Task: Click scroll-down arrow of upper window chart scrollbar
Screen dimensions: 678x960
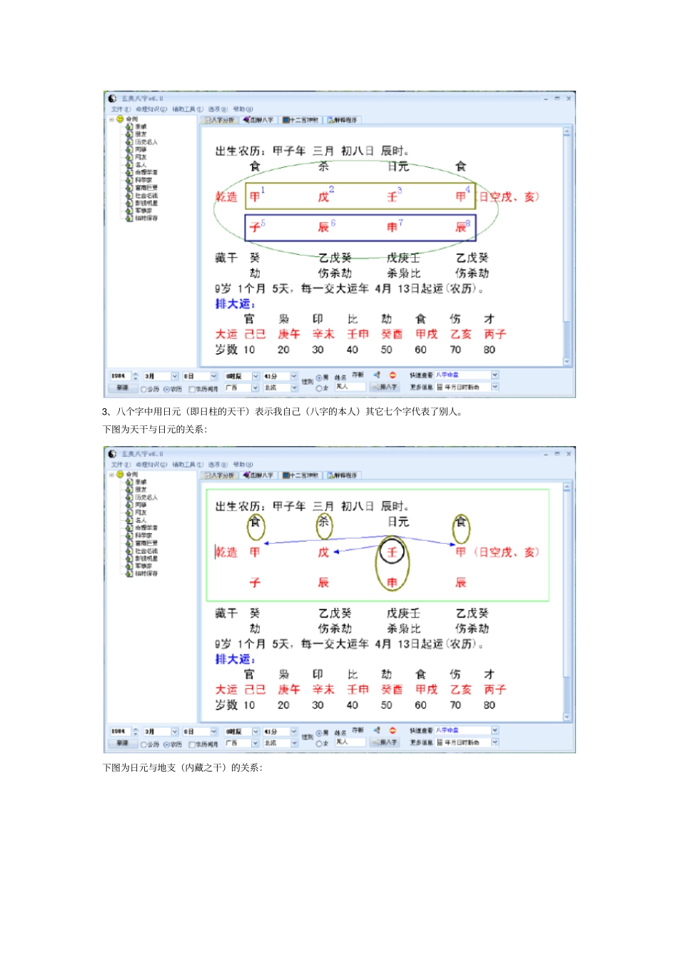Action: click(x=567, y=362)
